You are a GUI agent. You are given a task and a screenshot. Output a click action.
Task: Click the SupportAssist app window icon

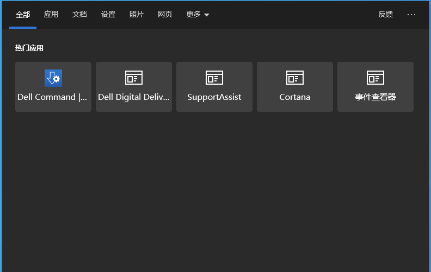click(214, 78)
